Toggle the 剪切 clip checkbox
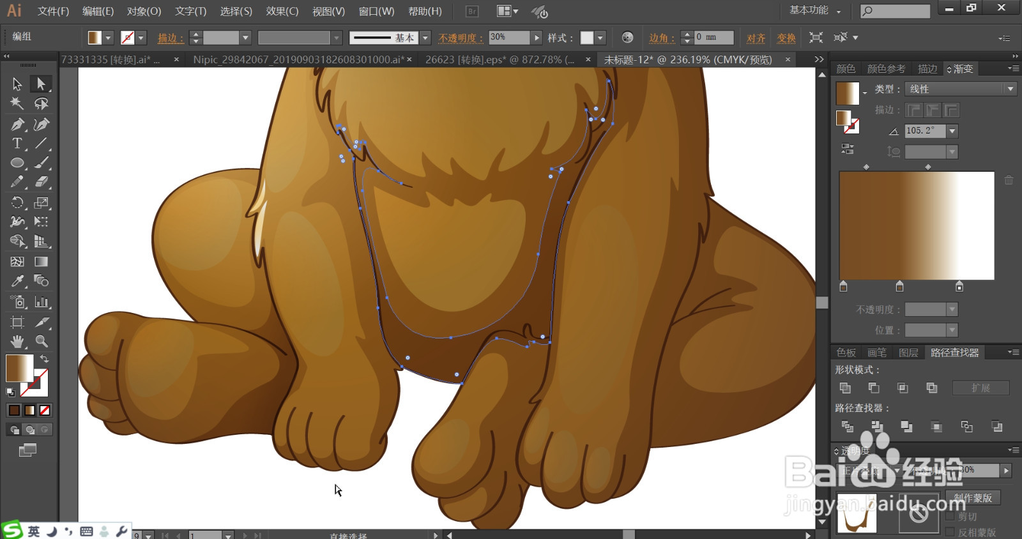Image resolution: width=1022 pixels, height=539 pixels. click(950, 516)
